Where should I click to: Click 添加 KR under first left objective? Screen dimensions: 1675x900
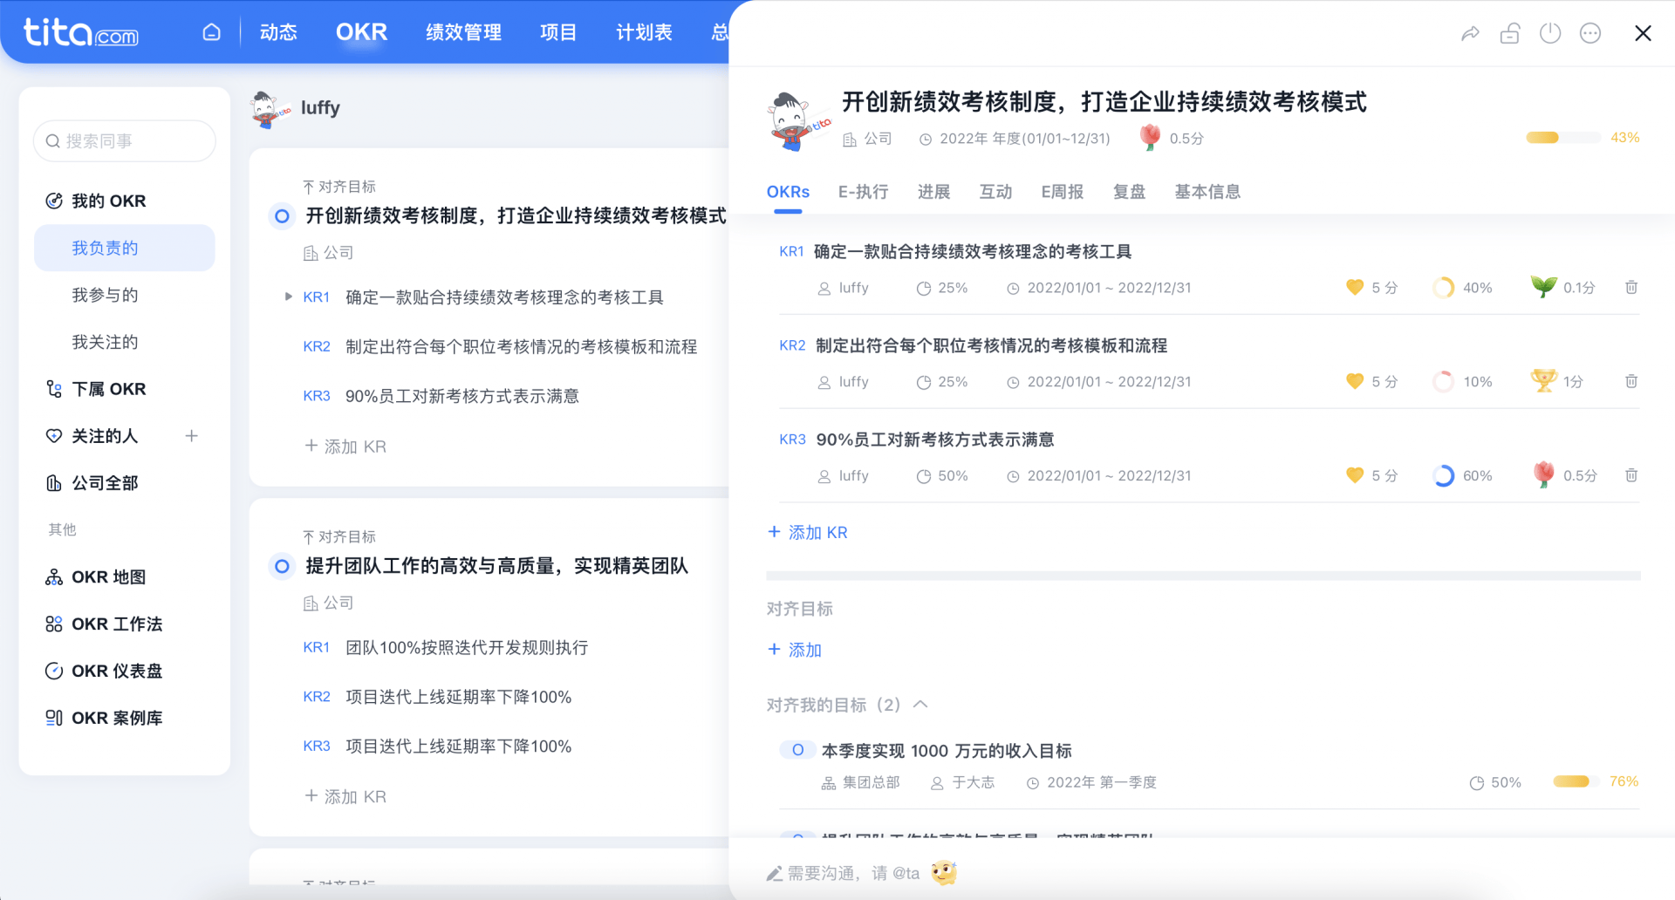pos(345,447)
